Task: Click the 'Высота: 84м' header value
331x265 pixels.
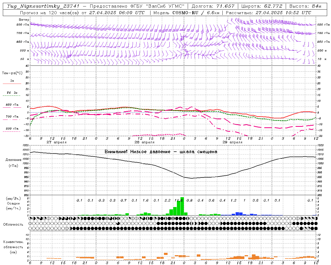Action: [x=305, y=6]
